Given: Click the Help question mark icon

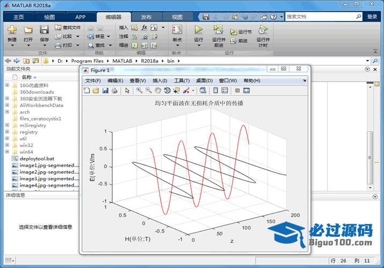Looking at the screenshot, I should (x=273, y=17).
